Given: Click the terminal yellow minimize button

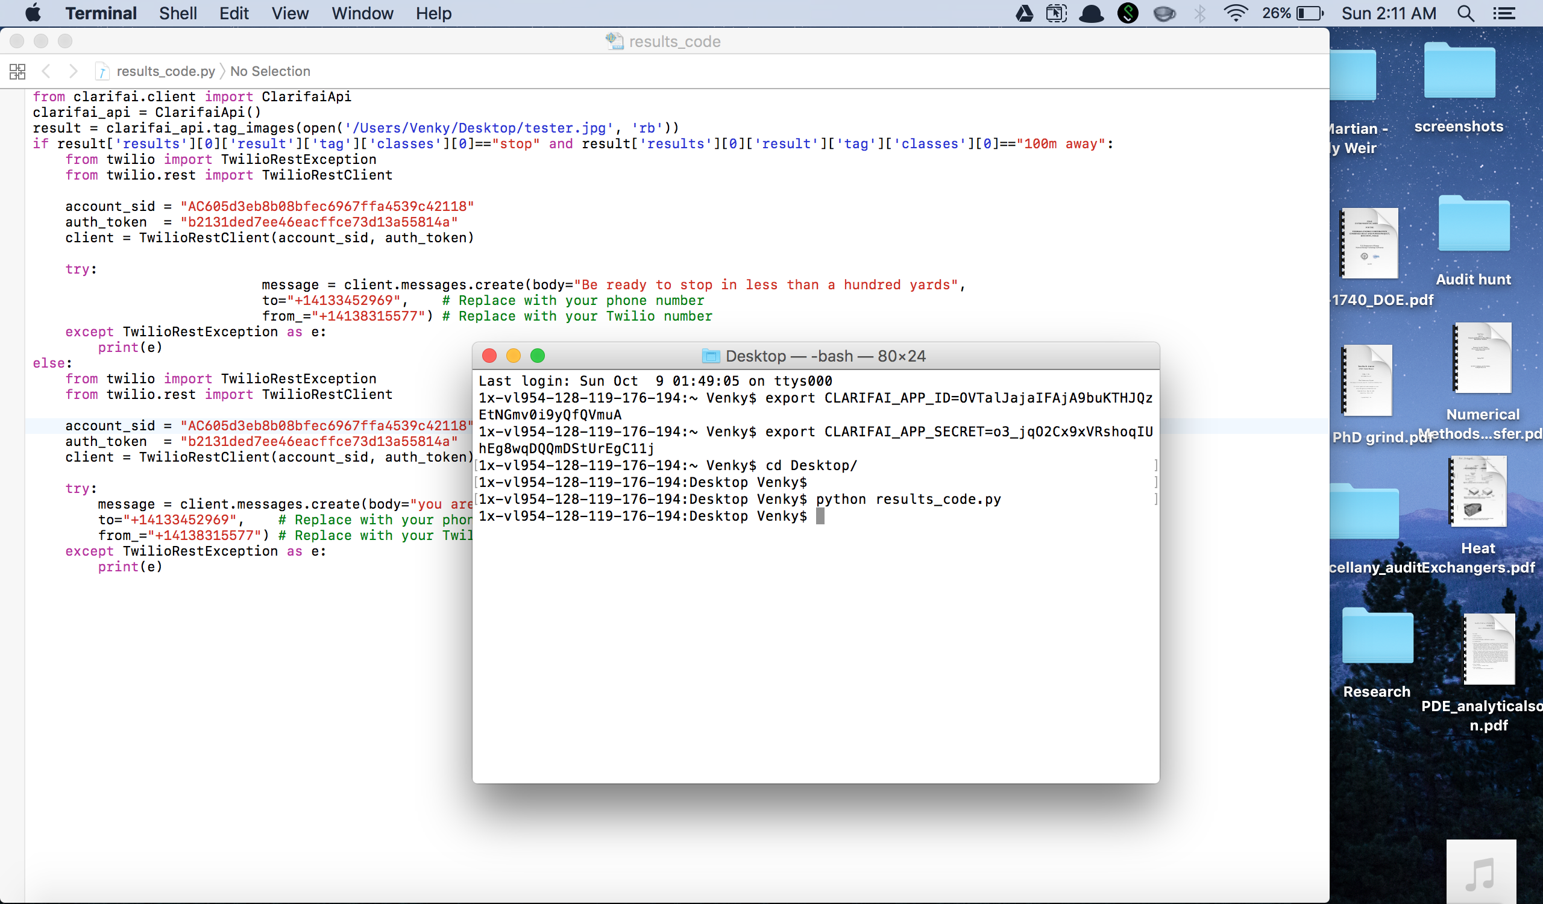Looking at the screenshot, I should pos(513,356).
